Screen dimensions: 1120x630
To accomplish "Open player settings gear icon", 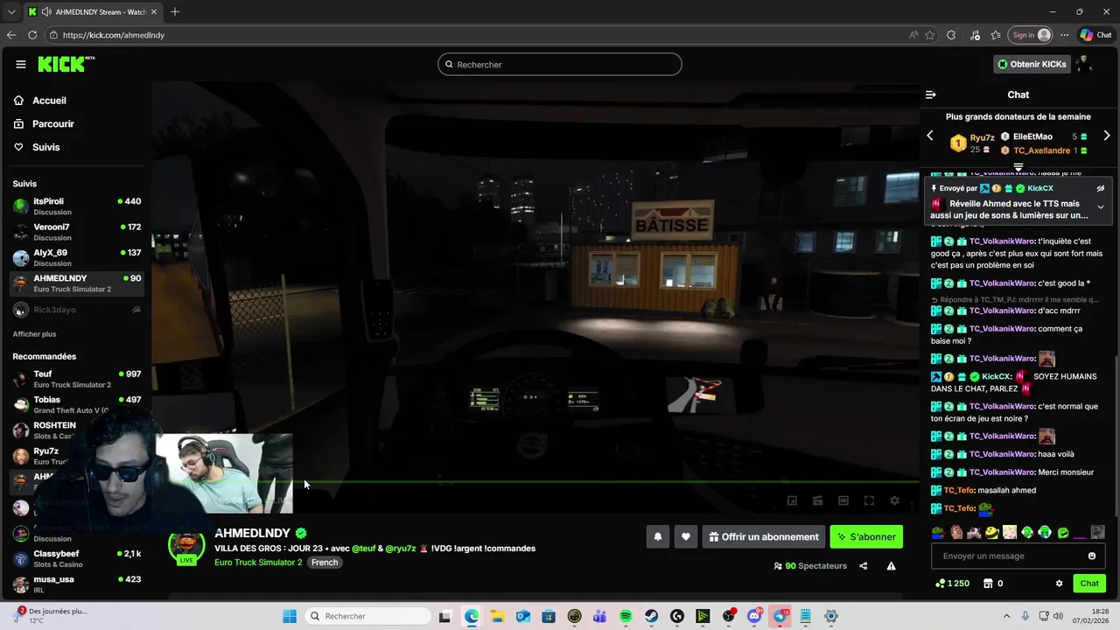I will (x=894, y=500).
